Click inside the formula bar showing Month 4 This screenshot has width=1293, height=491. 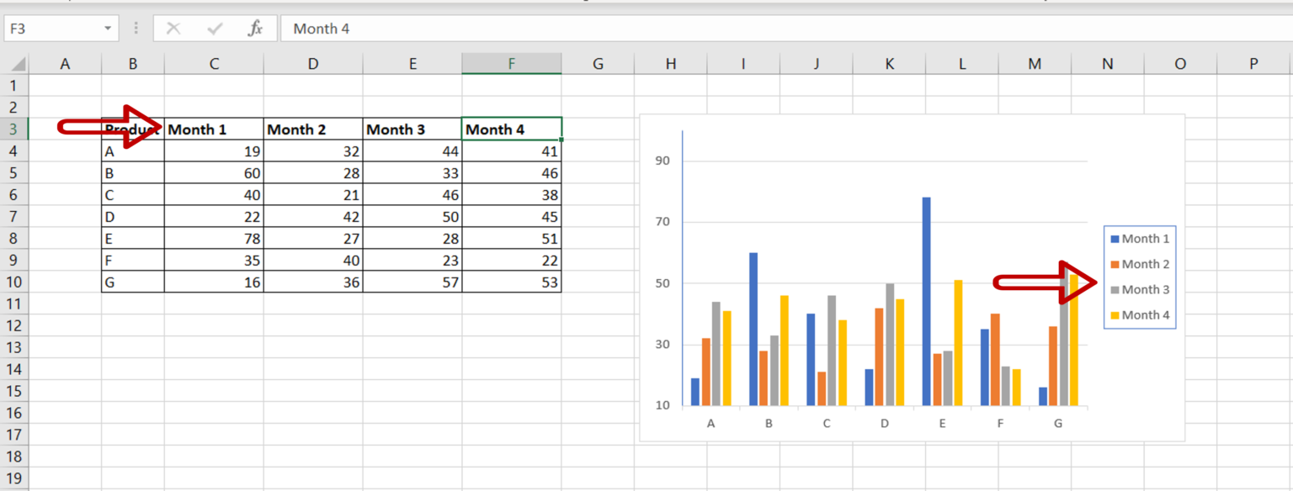pyautogui.click(x=379, y=28)
